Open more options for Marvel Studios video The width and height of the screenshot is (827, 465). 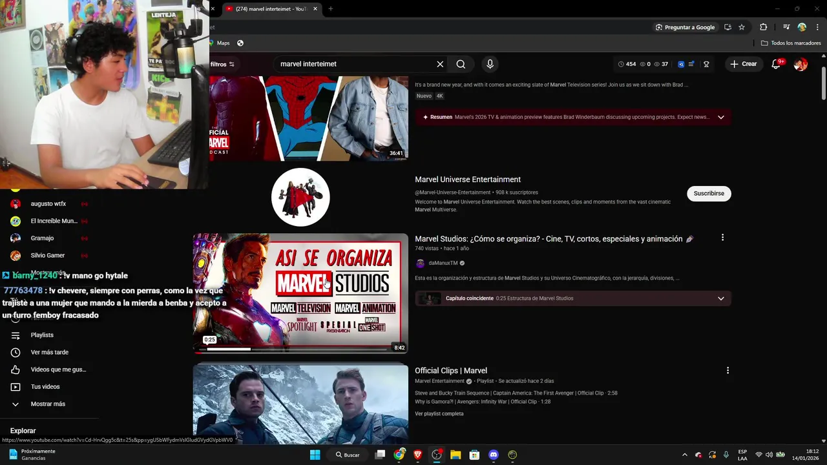click(722, 238)
